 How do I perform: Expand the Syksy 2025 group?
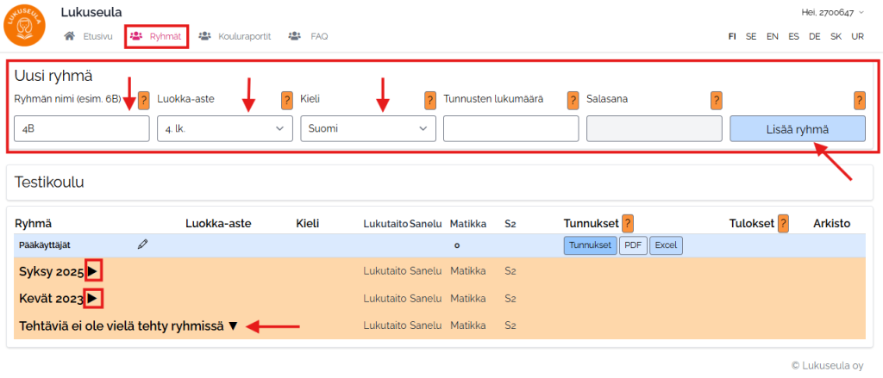(93, 272)
